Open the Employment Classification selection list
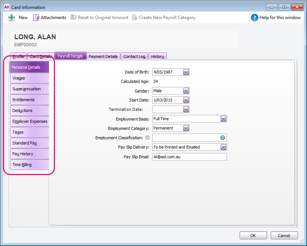 [222, 137]
